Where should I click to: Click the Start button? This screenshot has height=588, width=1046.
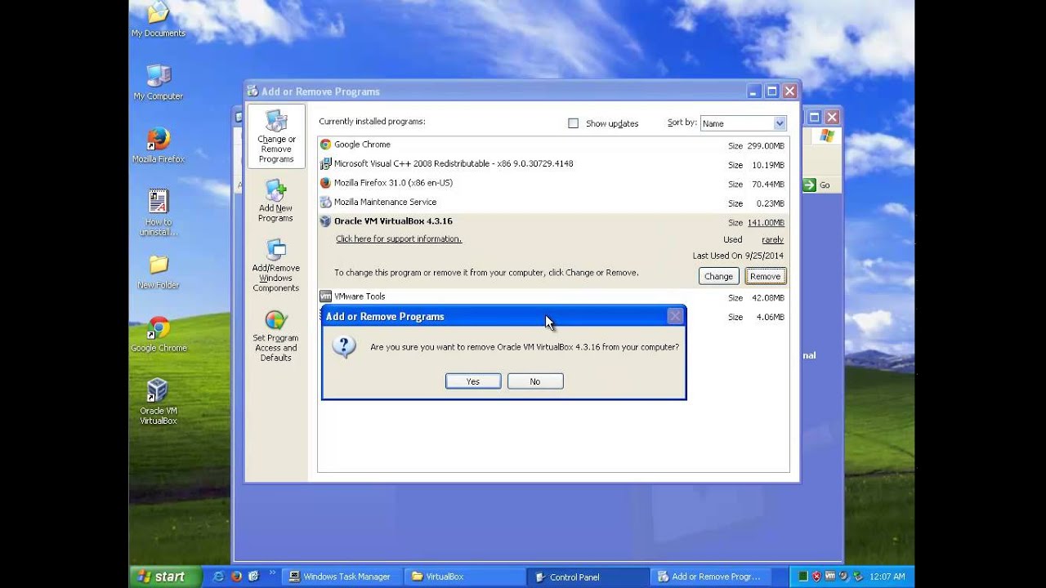pyautogui.click(x=166, y=577)
